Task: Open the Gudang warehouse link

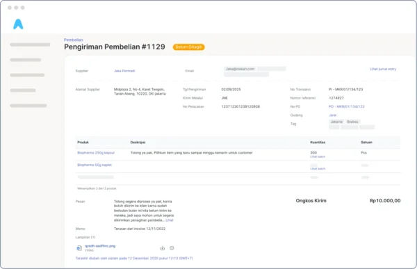Action: tap(332, 115)
